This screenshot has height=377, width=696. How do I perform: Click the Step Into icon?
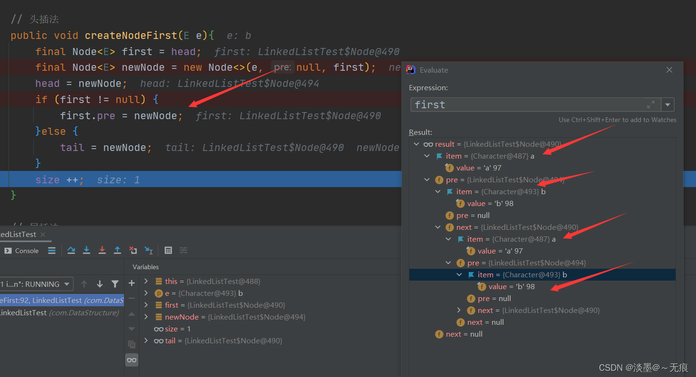click(87, 250)
